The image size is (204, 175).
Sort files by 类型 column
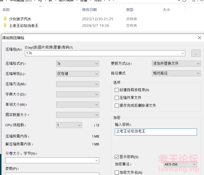click(x=130, y=10)
